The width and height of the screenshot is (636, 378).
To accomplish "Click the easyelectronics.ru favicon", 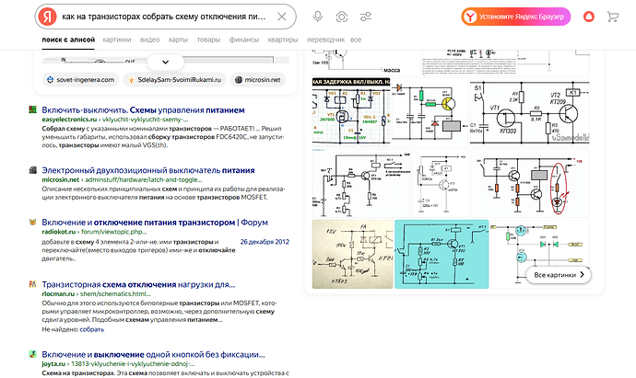I will click(32, 110).
